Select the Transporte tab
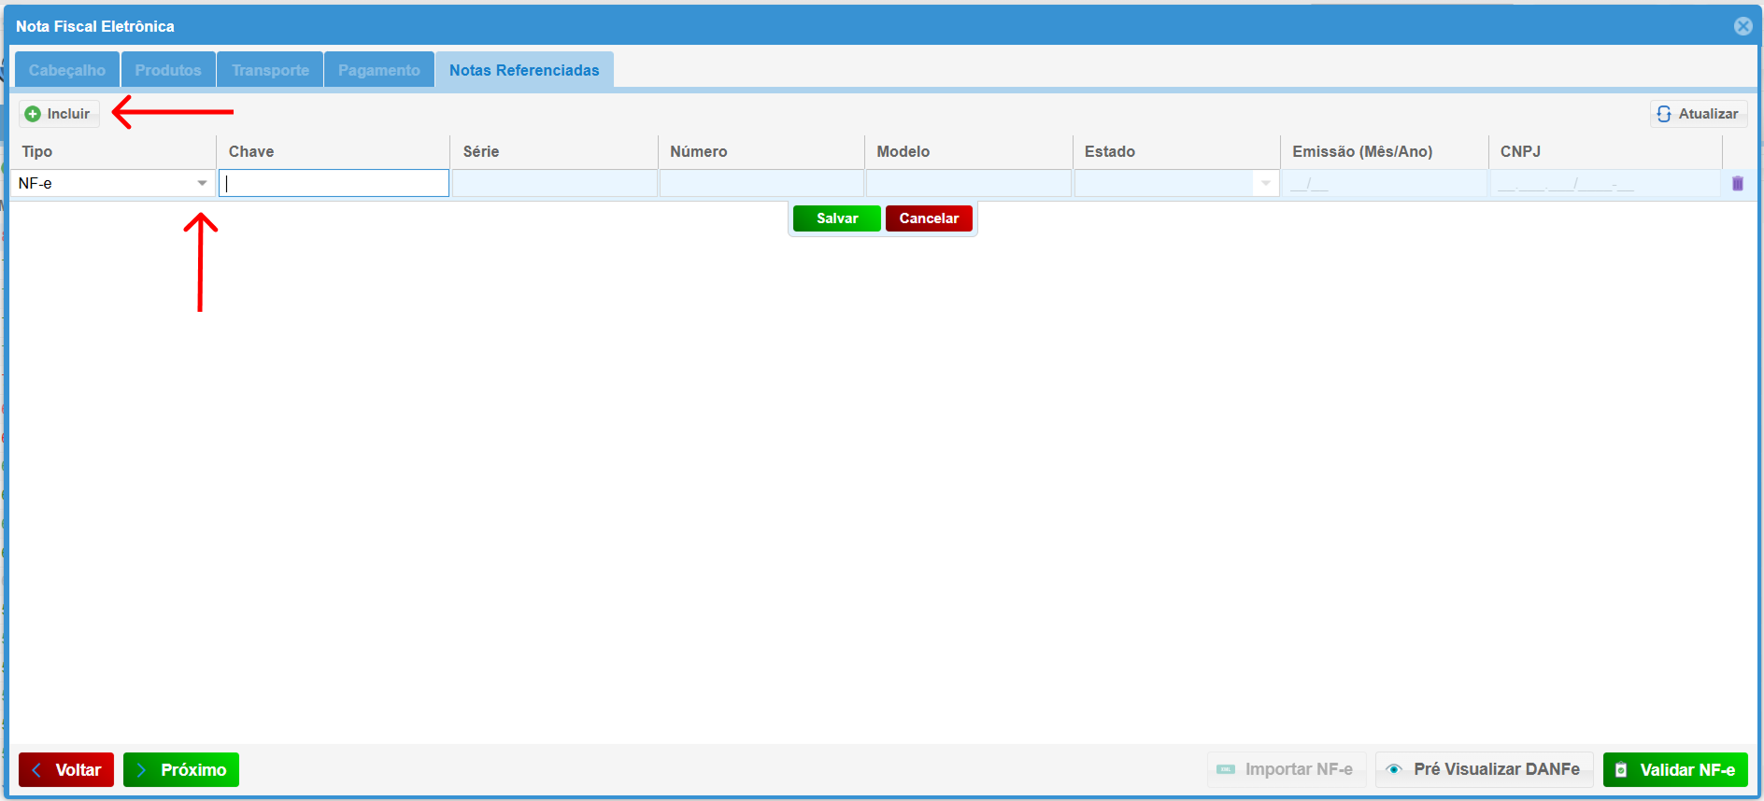This screenshot has width=1764, height=801. click(x=270, y=70)
